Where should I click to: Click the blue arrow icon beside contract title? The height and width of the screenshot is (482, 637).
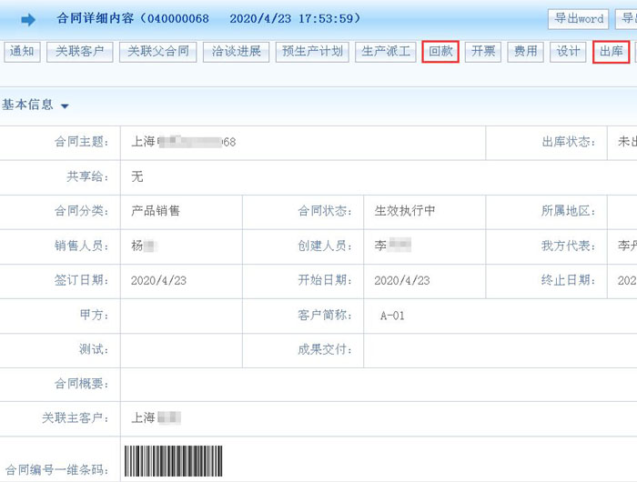click(x=28, y=19)
